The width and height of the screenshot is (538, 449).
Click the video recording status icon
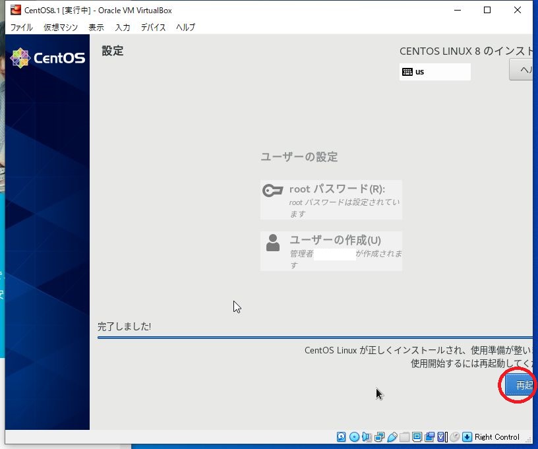[x=429, y=436]
